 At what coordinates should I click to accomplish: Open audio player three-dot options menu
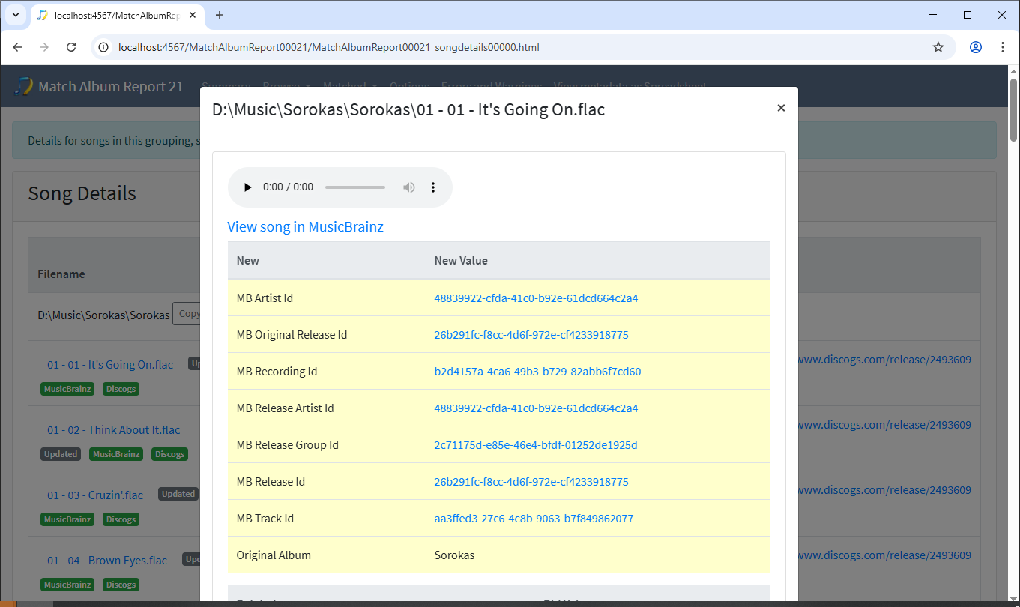pos(433,187)
